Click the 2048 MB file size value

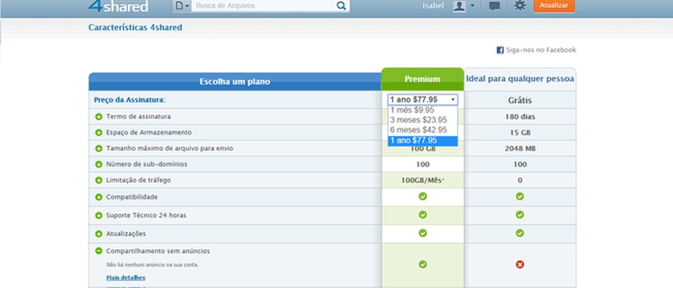click(520, 148)
